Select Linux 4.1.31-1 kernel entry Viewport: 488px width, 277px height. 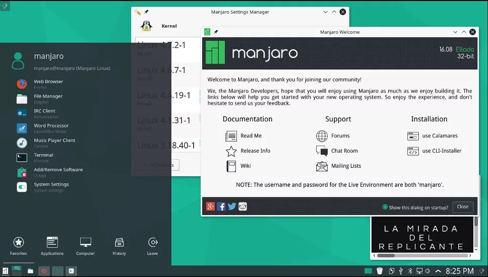(168, 124)
